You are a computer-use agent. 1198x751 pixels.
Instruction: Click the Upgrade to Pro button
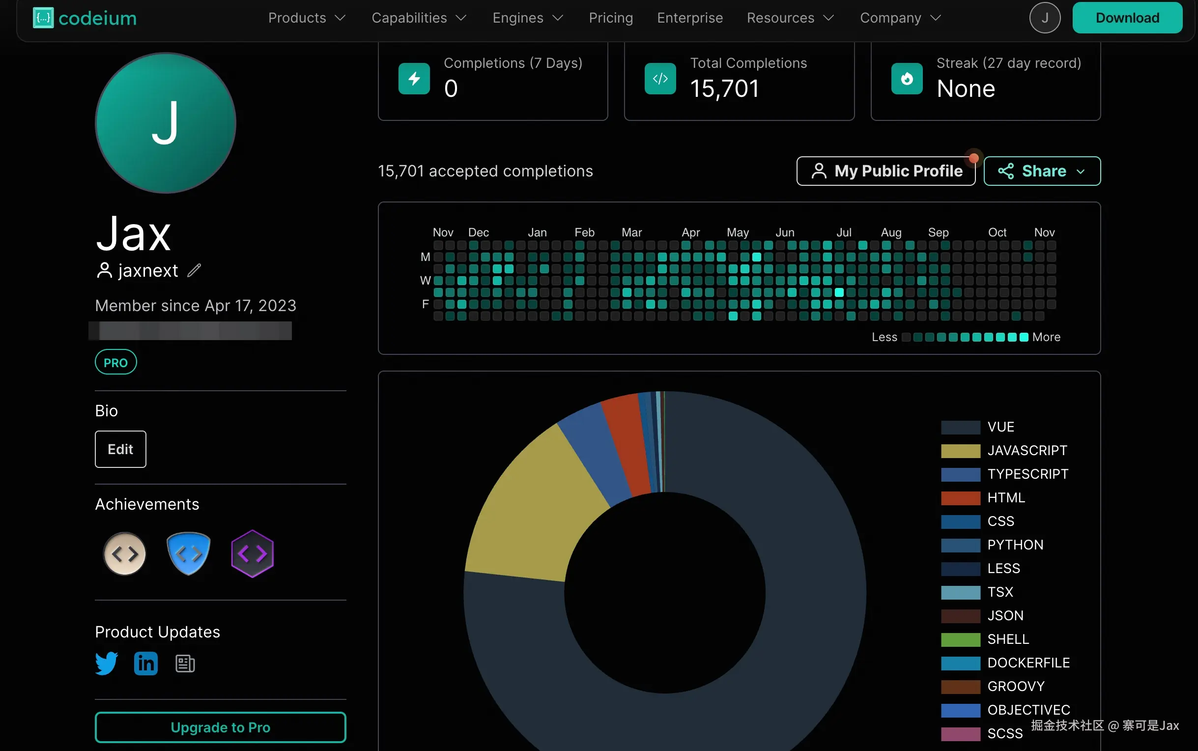pos(221,727)
